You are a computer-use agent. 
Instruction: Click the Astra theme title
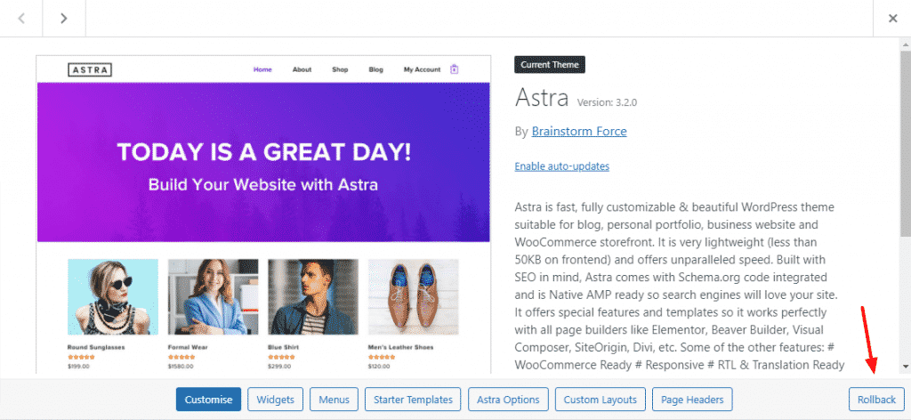click(542, 98)
